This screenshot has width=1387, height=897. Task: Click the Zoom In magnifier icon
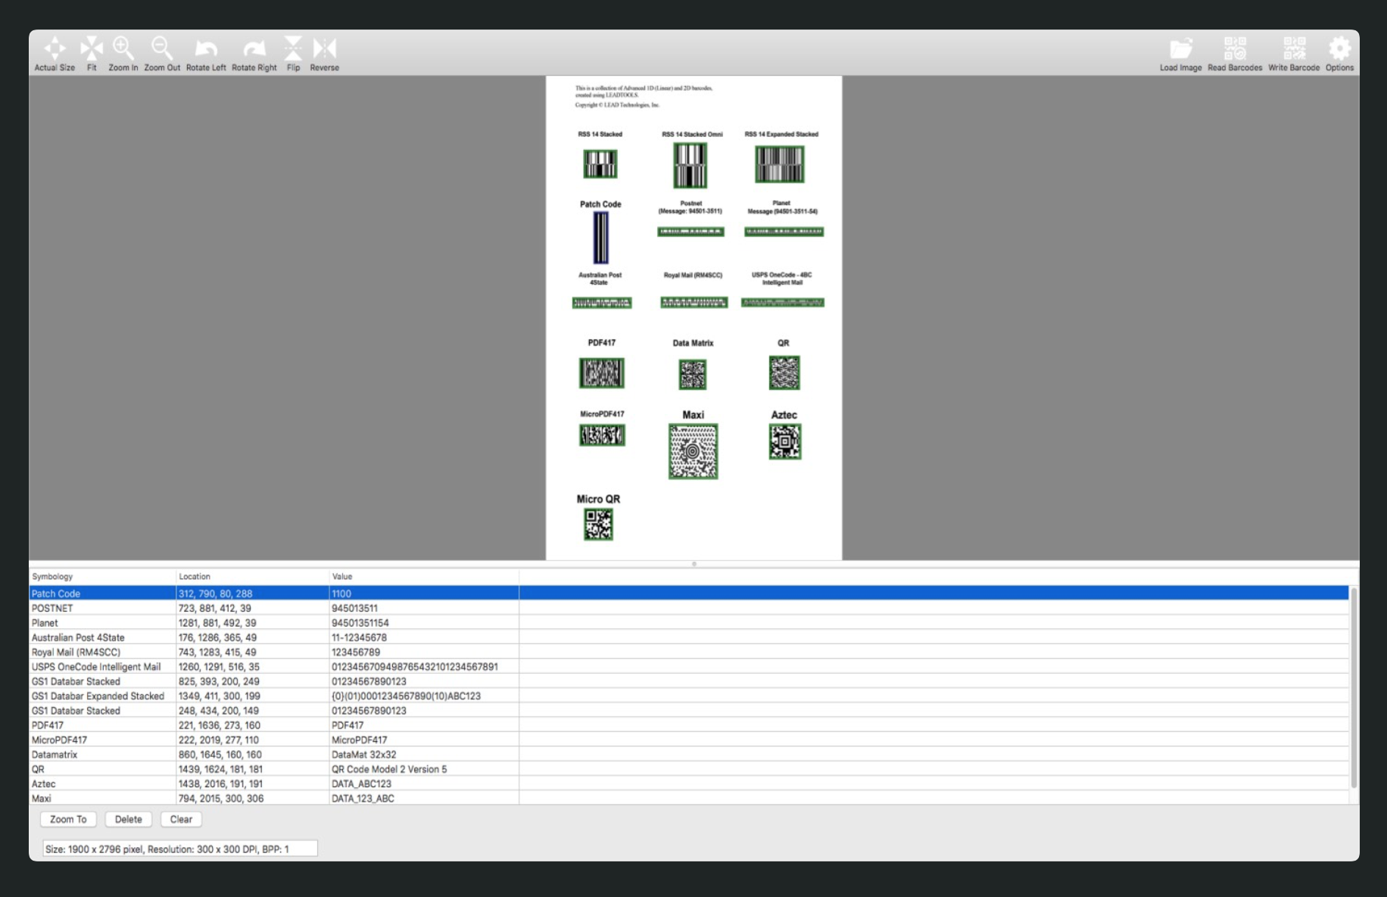(123, 48)
